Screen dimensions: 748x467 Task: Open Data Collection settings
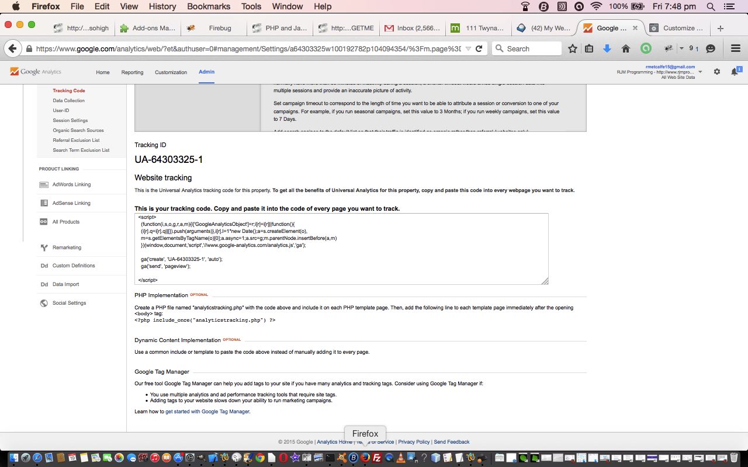[68, 100]
